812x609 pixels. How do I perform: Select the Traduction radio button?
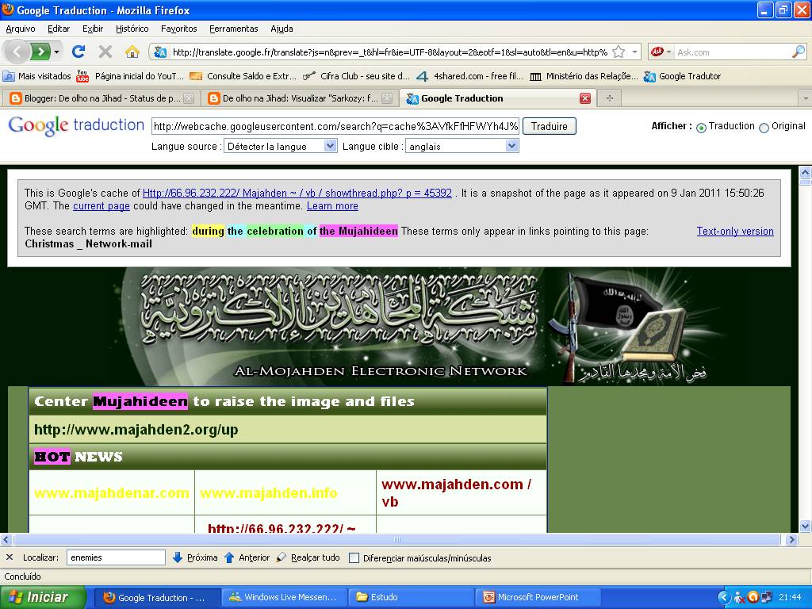pyautogui.click(x=701, y=128)
